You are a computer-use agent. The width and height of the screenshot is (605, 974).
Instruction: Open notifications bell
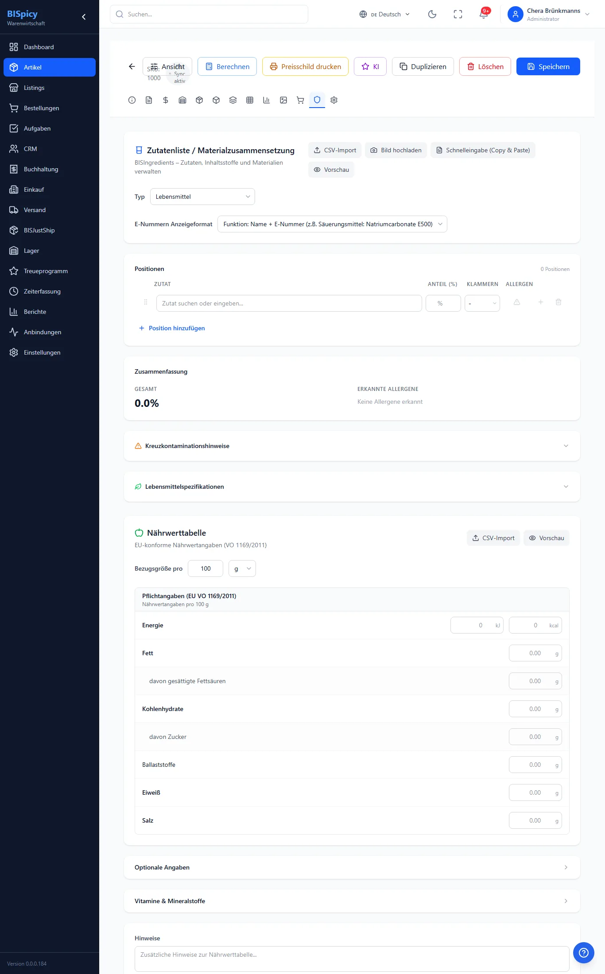[484, 14]
